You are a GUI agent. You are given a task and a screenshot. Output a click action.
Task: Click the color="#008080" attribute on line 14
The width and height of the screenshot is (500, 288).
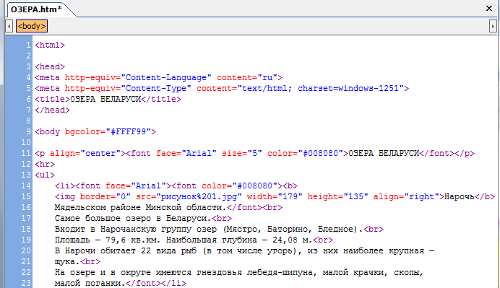(x=239, y=186)
